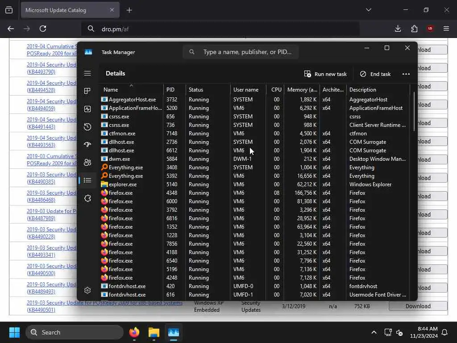
Task: Sort by the Memory column header
Action: tap(302, 89)
